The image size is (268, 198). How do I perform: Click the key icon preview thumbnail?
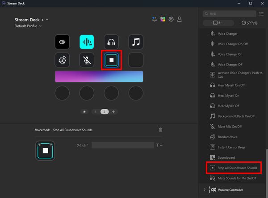(x=45, y=151)
